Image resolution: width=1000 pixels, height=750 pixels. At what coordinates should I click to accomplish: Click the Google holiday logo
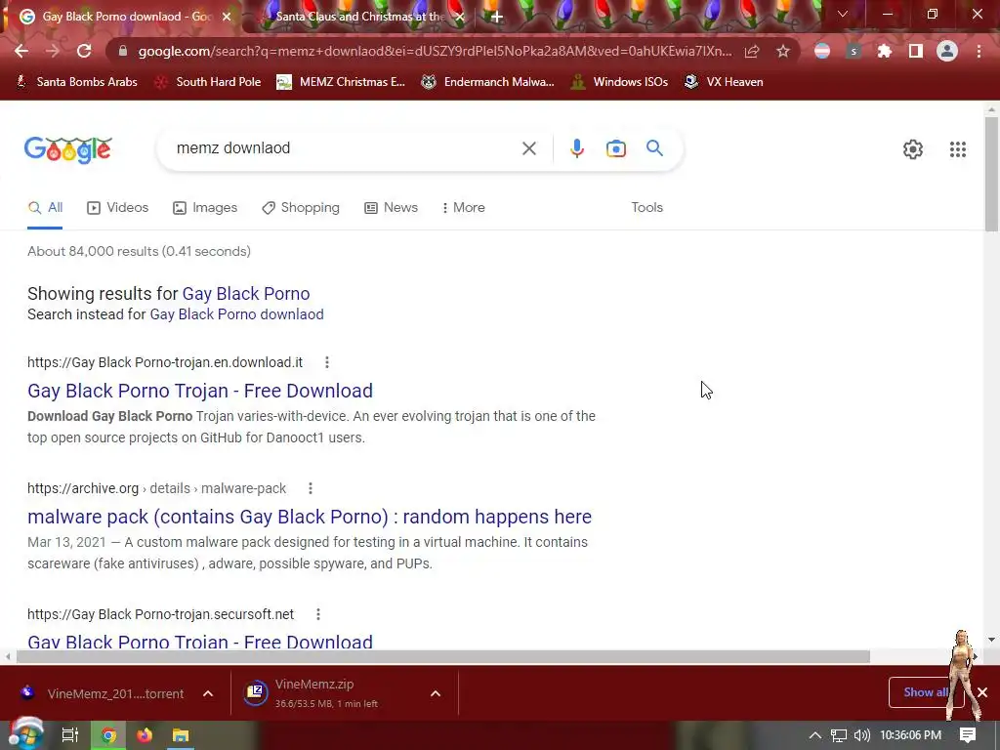[x=68, y=149]
